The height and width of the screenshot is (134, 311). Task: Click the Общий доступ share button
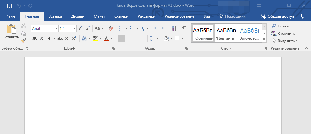pos(278,16)
